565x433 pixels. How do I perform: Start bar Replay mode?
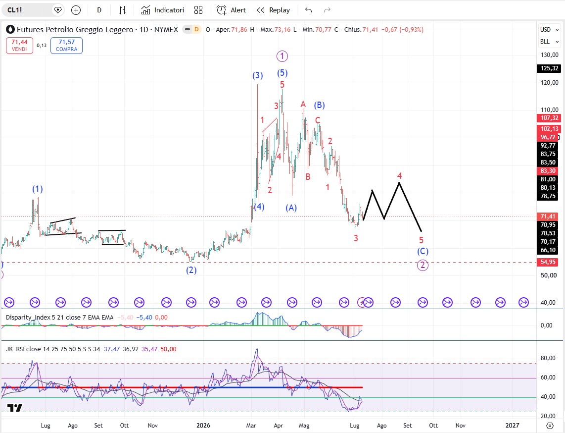[273, 10]
